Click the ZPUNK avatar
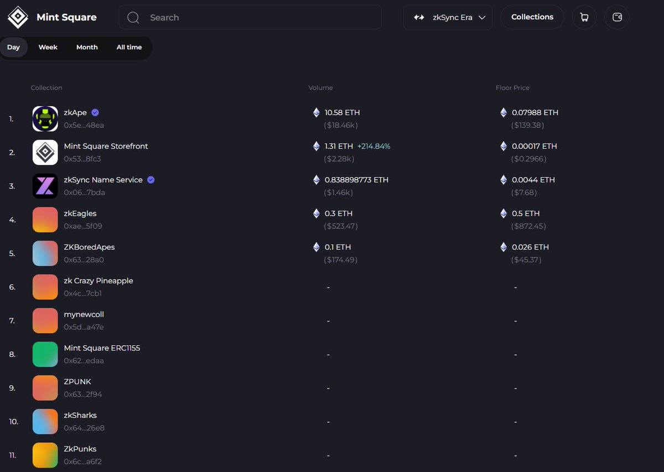 click(45, 388)
